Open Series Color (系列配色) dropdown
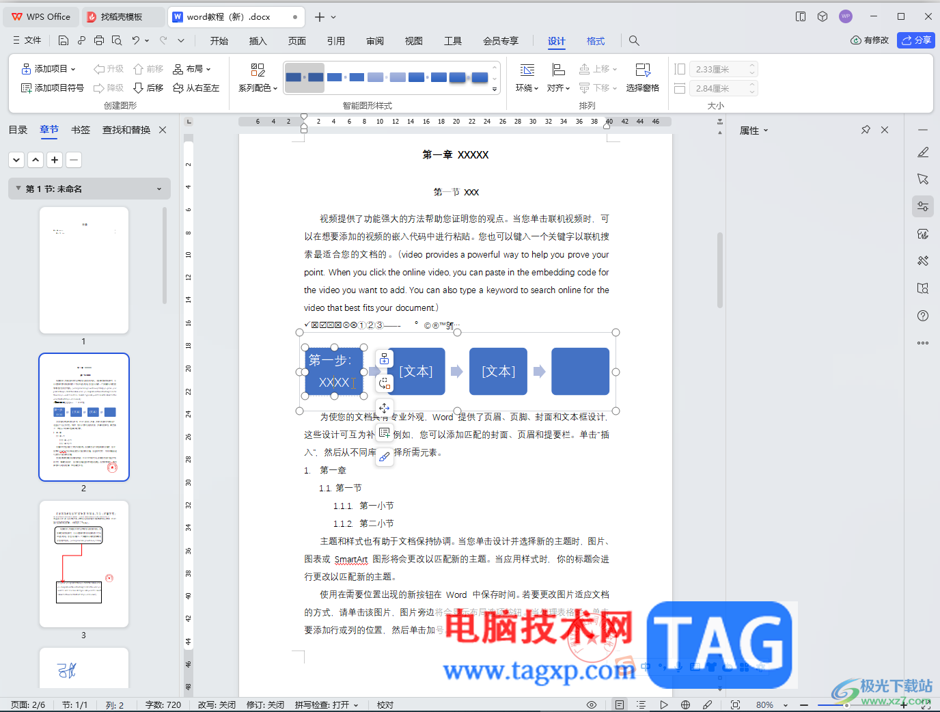940x712 pixels. tap(258, 78)
